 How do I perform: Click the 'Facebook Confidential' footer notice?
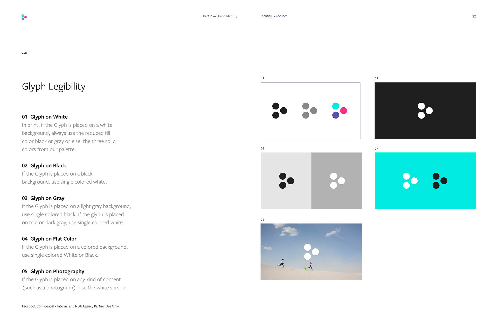tap(70, 306)
